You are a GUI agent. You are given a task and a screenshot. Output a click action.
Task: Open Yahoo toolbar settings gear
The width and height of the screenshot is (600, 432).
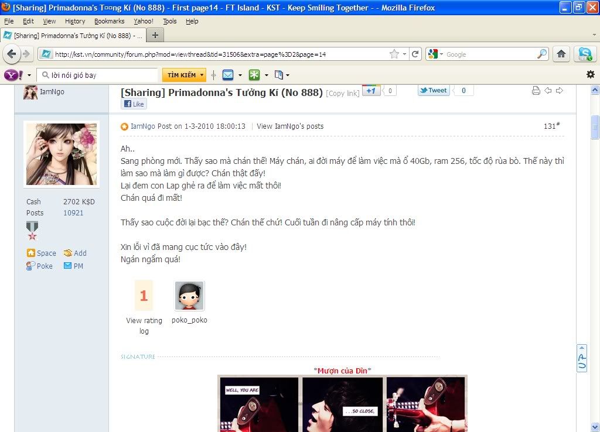tap(591, 74)
